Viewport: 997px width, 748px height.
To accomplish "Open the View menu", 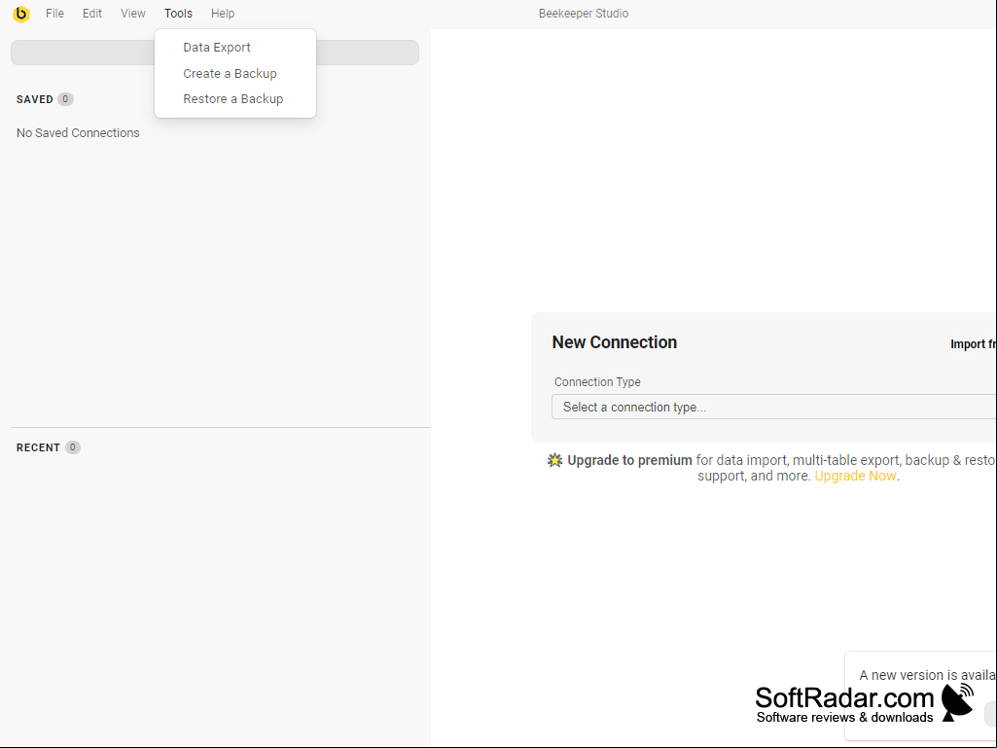I will pos(133,14).
